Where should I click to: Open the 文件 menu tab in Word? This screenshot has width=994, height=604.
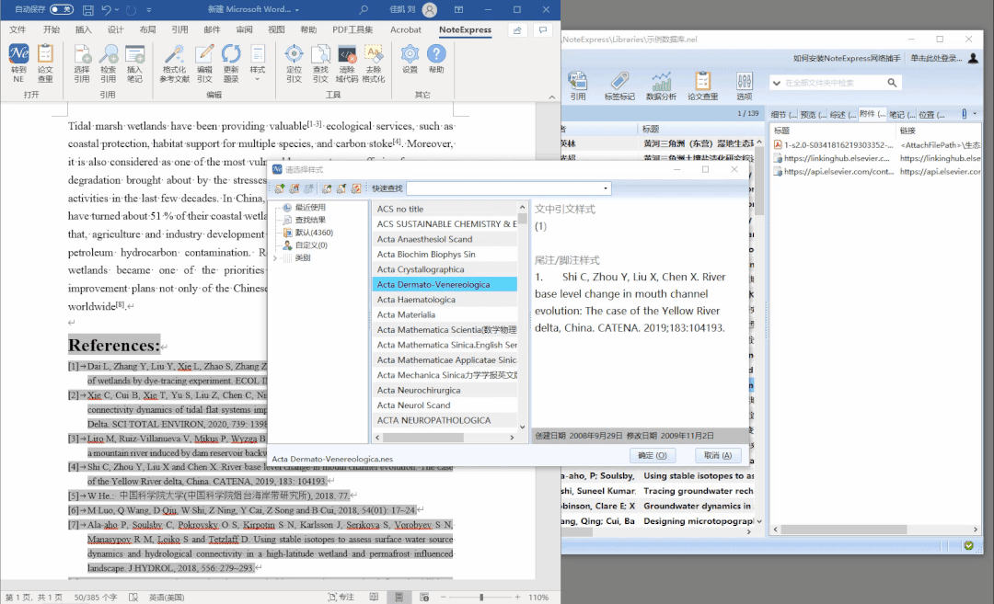[17, 29]
